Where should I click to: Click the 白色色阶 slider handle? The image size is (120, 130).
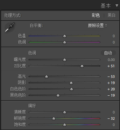71,89
